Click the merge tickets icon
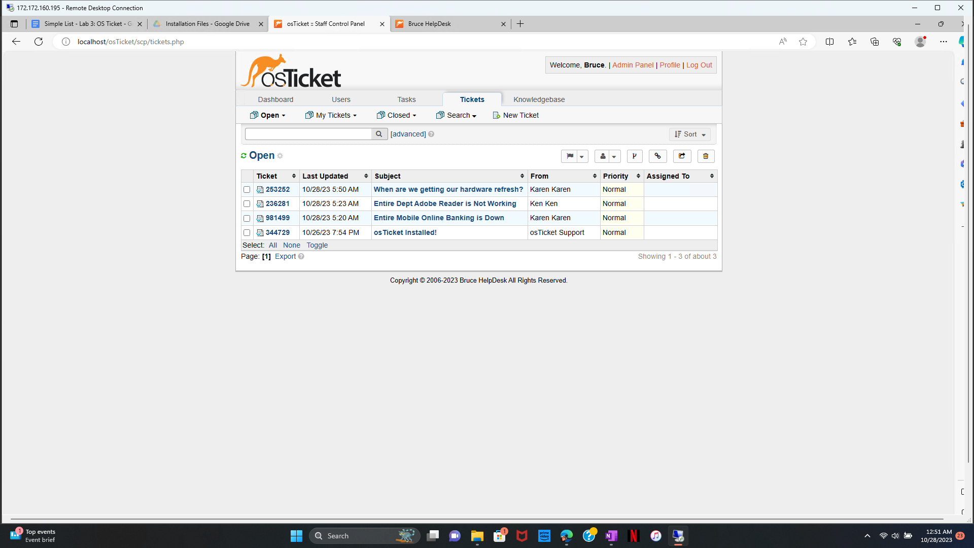Image resolution: width=974 pixels, height=548 pixels. (x=634, y=156)
